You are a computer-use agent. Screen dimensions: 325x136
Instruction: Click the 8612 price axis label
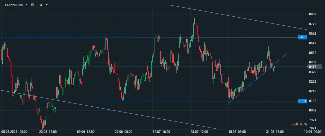pos(313,43)
